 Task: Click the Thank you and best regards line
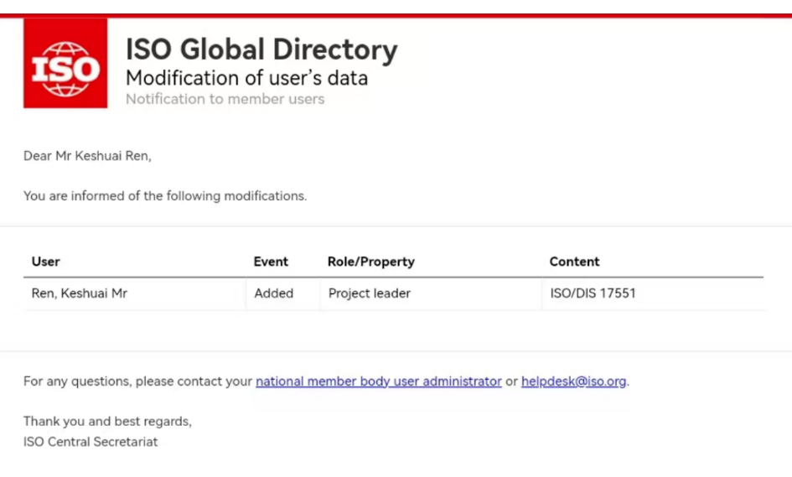(107, 421)
